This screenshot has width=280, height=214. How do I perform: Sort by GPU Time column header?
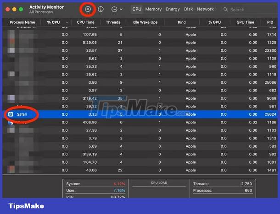(x=245, y=22)
